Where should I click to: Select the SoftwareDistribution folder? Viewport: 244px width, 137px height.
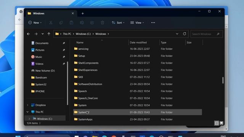(x=138, y=84)
